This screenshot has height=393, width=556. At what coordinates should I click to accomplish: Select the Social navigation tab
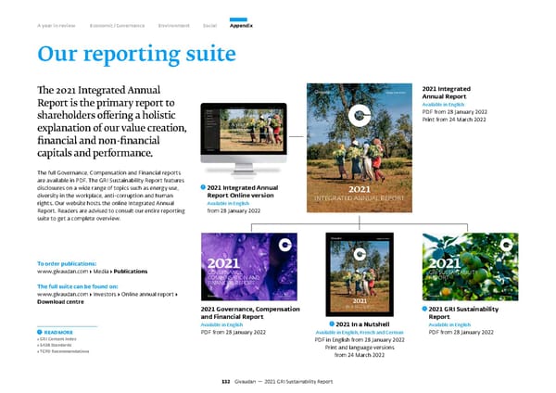coord(210,25)
